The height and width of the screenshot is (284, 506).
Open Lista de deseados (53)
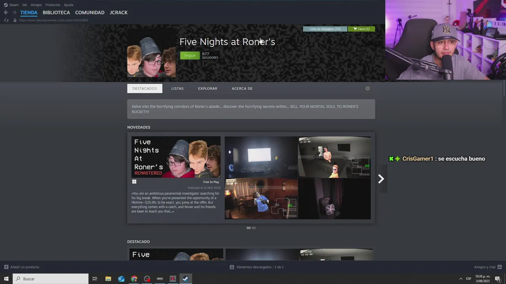tap(325, 29)
